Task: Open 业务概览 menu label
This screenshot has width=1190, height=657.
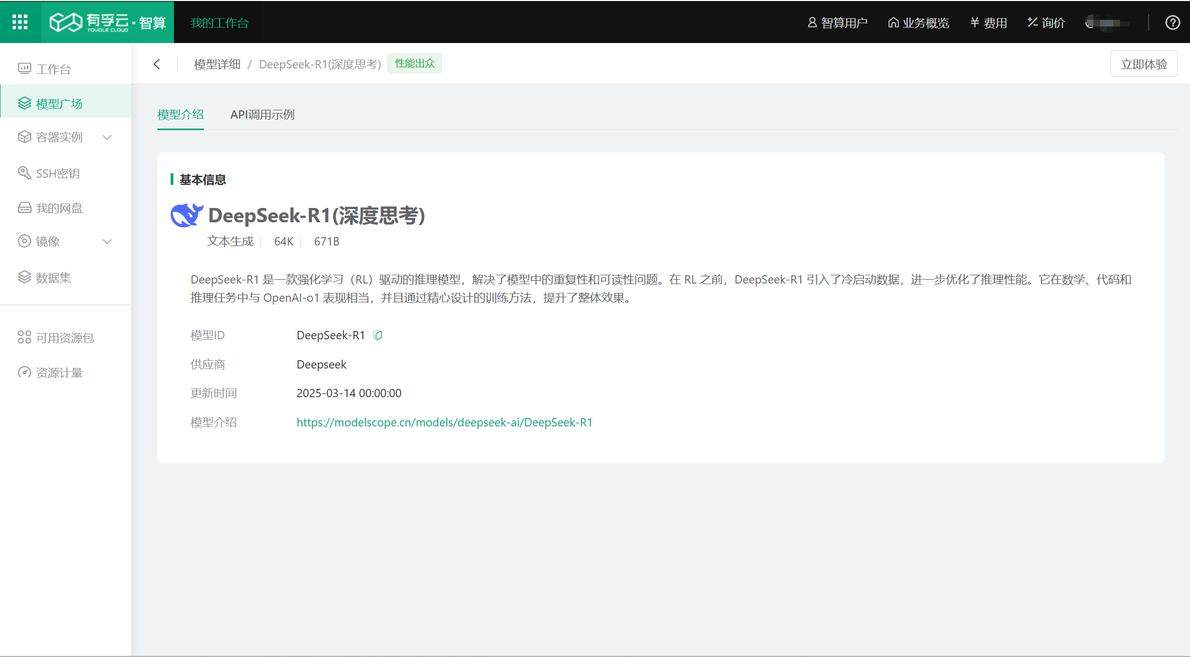Action: [x=926, y=23]
